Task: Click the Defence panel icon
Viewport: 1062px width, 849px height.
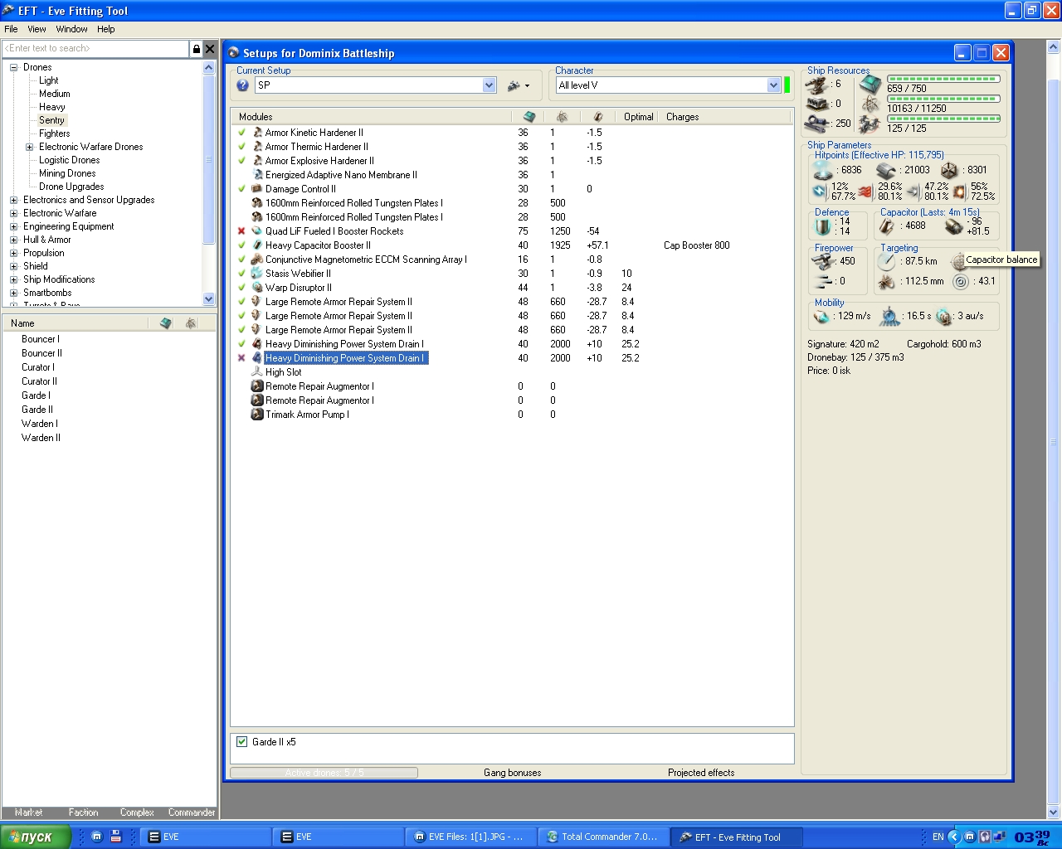Action: pos(823,226)
